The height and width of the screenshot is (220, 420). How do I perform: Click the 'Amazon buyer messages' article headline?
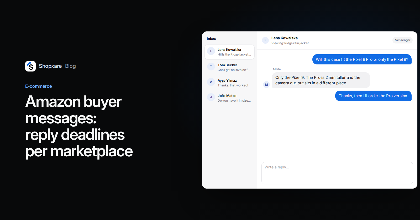(x=79, y=126)
